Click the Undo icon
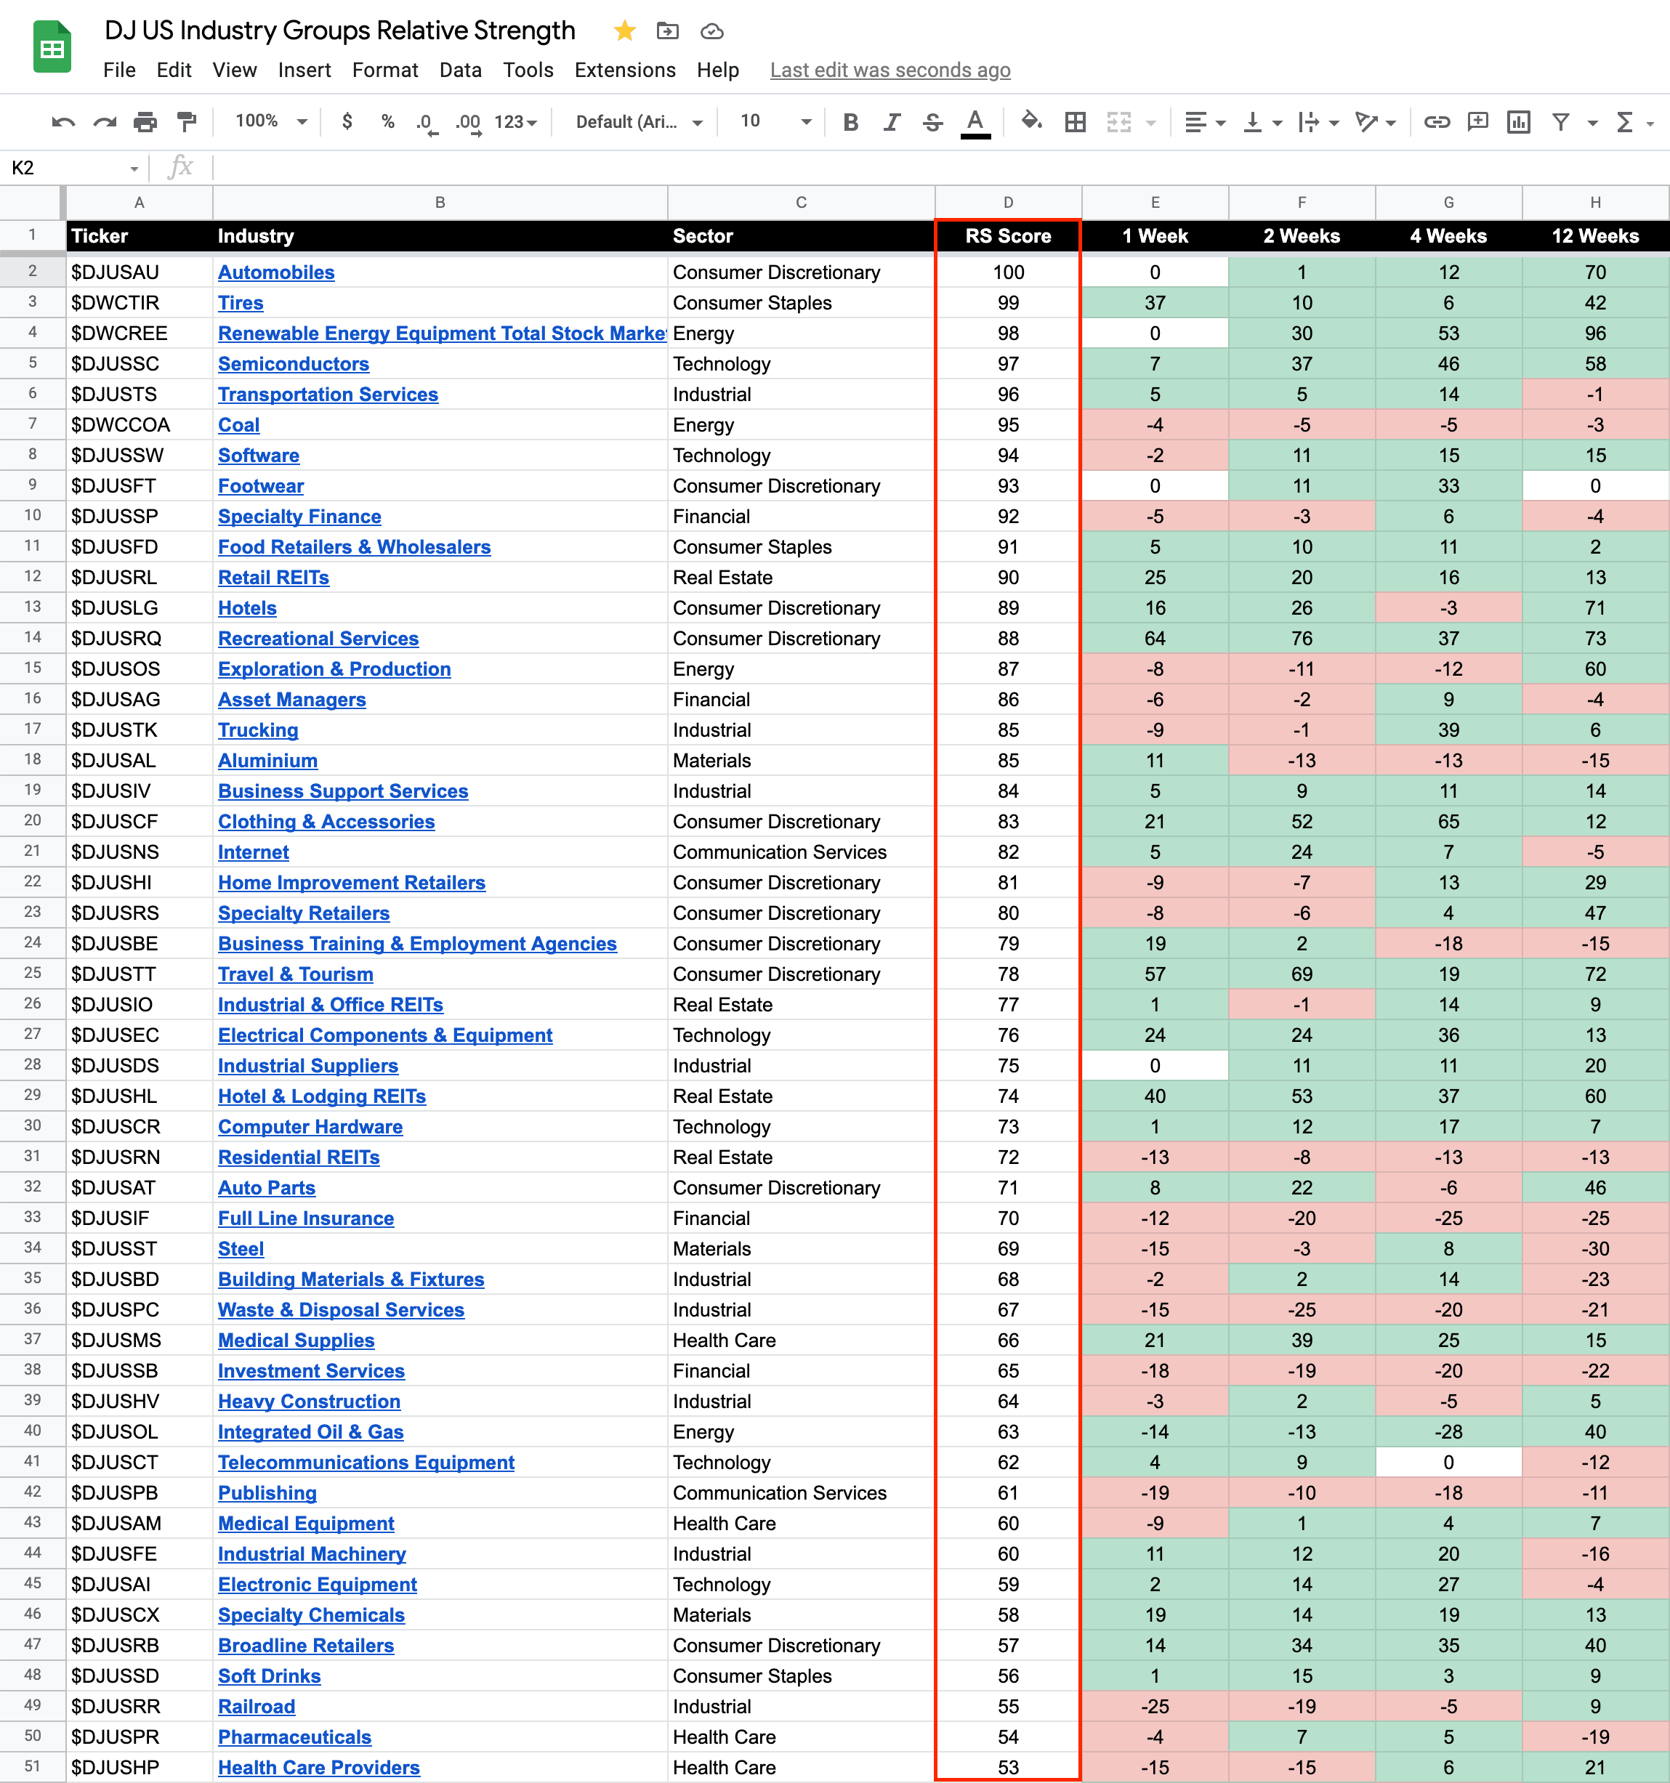Viewport: 1670px width, 1783px height. tap(62, 122)
